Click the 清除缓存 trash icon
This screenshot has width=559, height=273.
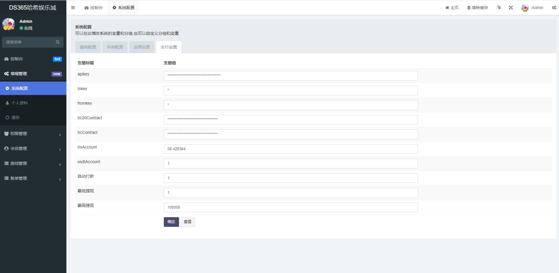click(x=469, y=8)
